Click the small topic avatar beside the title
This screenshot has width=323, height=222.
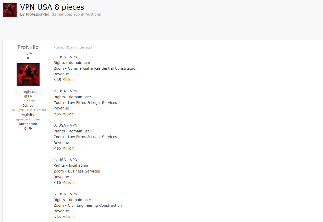10,10
